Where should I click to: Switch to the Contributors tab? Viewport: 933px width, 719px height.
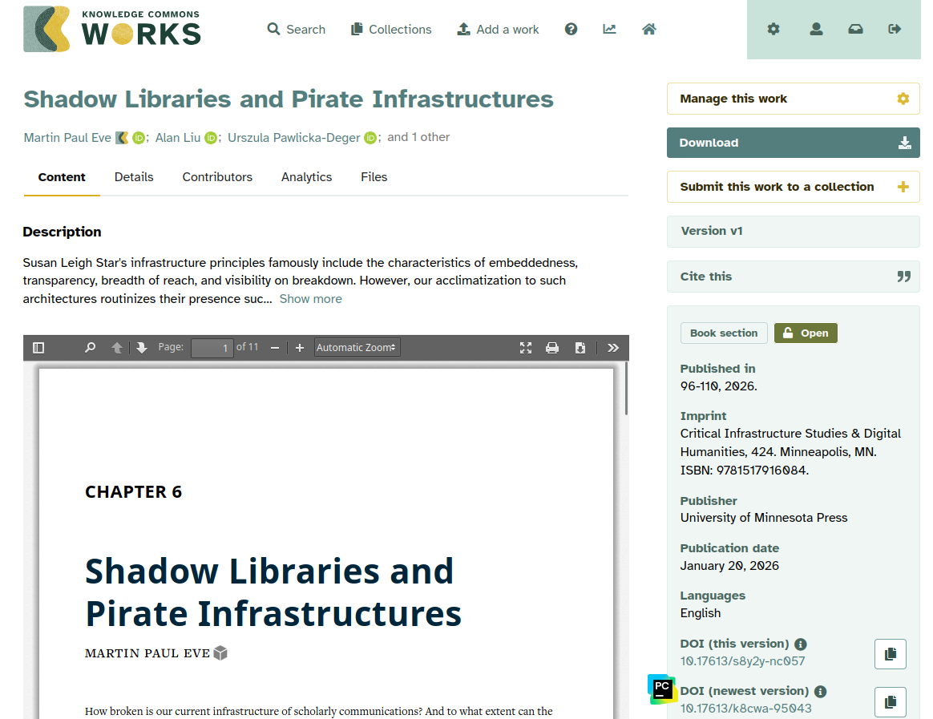pos(217,177)
